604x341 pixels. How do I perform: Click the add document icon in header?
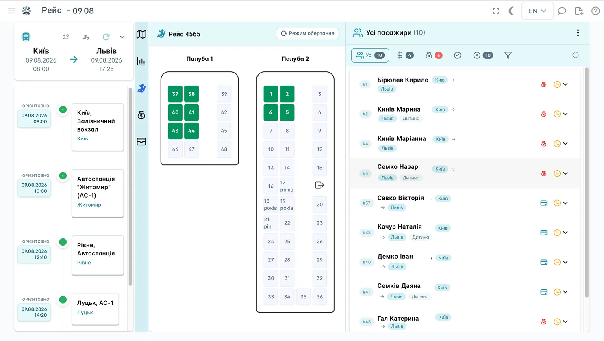(x=579, y=11)
